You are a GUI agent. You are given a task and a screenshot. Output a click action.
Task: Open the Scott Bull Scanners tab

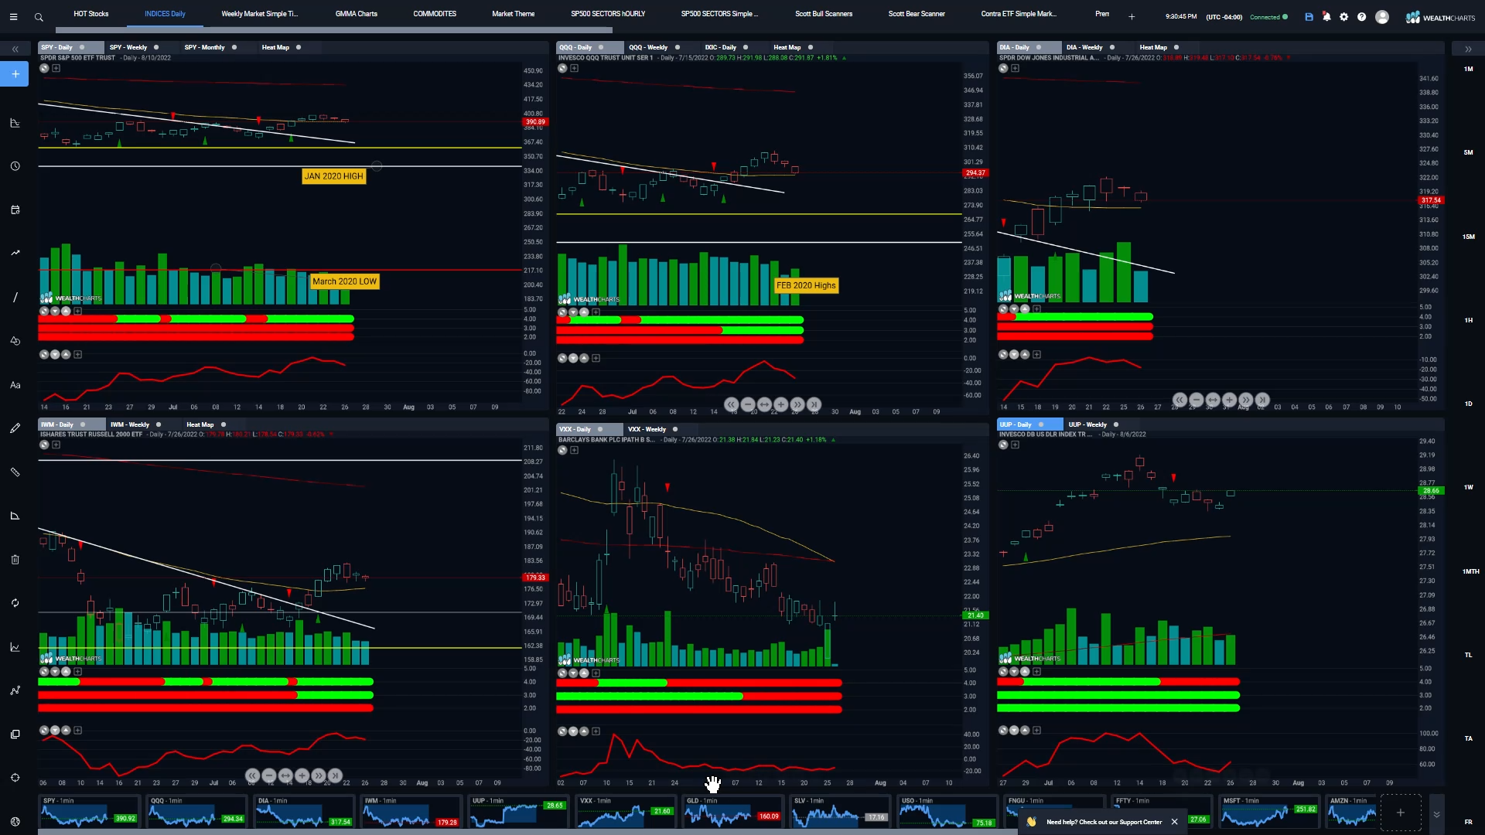824,14
